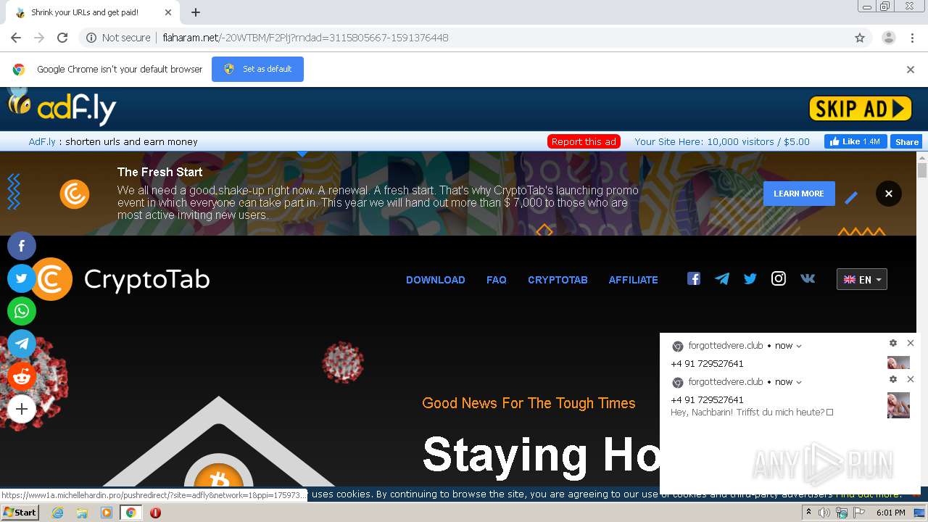Open the AdF.ly link in the banner
The width and height of the screenshot is (928, 522).
42,141
